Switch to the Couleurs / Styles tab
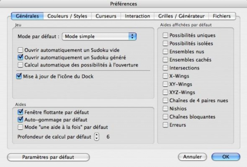The image size is (247, 167). pyautogui.click(x=68, y=16)
